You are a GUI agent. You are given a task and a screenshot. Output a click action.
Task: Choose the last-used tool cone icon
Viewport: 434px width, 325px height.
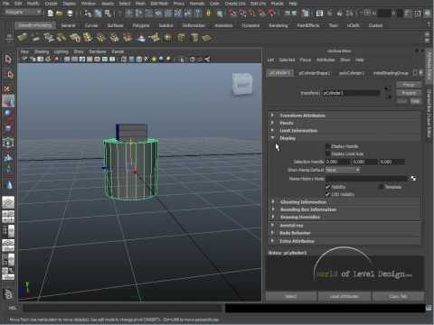tap(8, 184)
